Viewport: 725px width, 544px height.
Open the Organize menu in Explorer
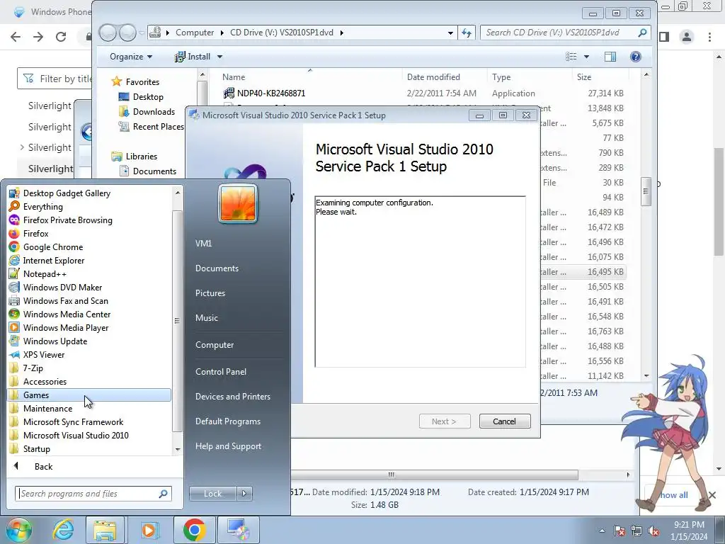[131, 57]
